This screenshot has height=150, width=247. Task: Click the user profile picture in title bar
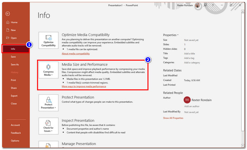[197, 5]
